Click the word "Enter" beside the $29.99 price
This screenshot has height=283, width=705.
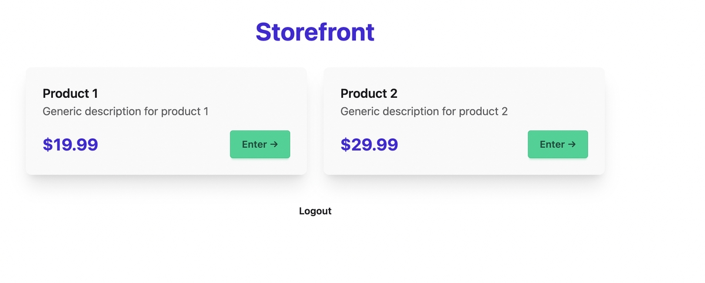tap(552, 144)
